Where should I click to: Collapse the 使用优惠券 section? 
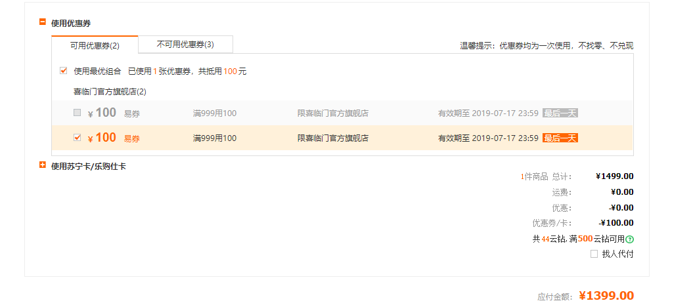(x=43, y=22)
